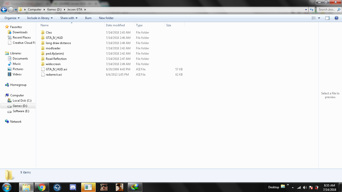Open Creative Cloud Files in Favorites

(24, 43)
